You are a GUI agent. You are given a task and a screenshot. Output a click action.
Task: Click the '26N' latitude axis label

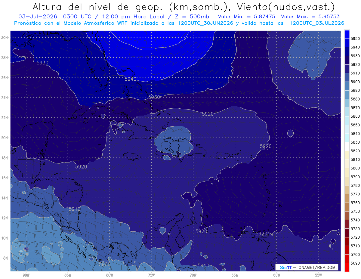pyautogui.click(x=5, y=77)
